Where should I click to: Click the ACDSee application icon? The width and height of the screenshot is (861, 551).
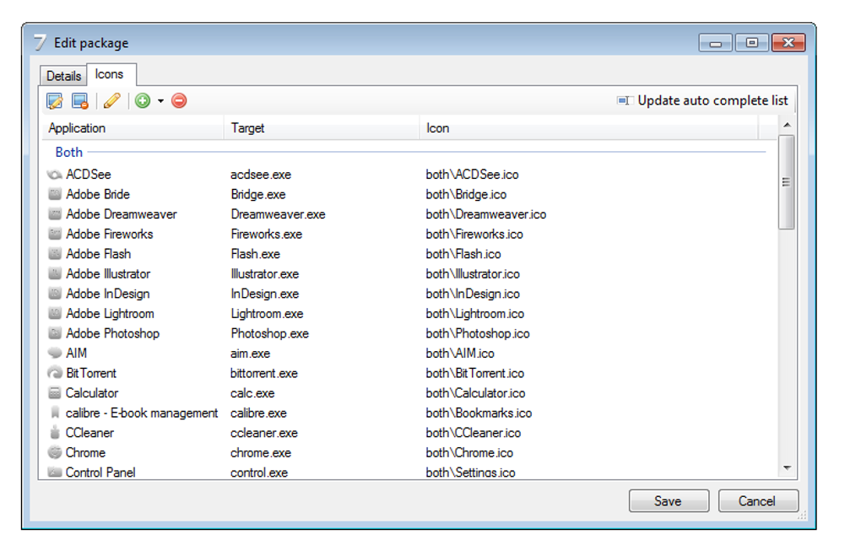click(x=55, y=175)
